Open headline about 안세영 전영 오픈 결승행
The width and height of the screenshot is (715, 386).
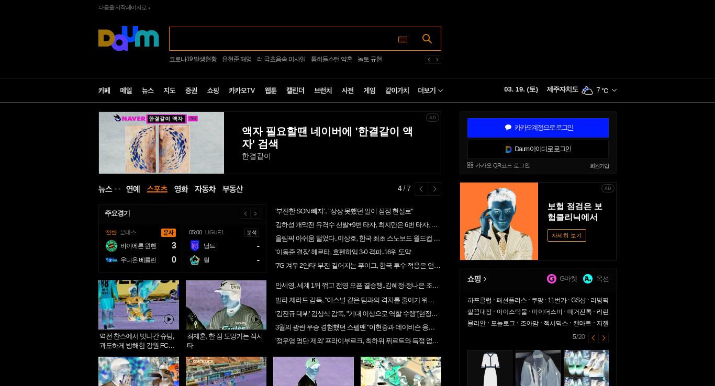357,286
